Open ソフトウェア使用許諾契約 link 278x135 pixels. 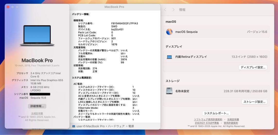pos(208,120)
